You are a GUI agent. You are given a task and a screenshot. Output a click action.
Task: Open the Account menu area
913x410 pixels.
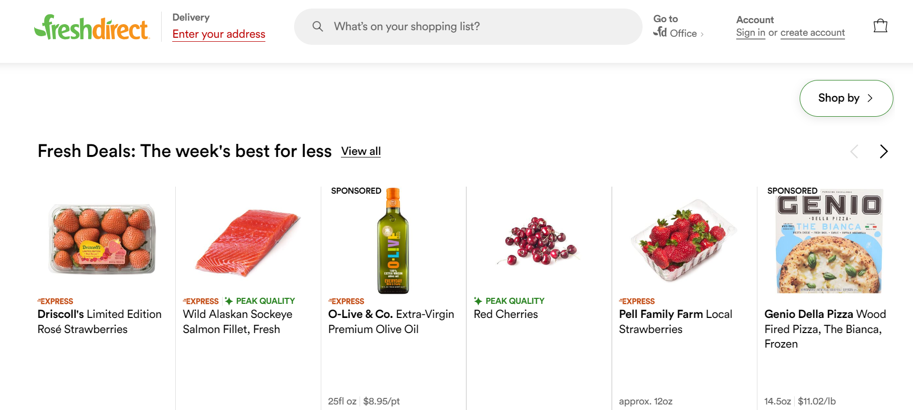click(x=754, y=20)
